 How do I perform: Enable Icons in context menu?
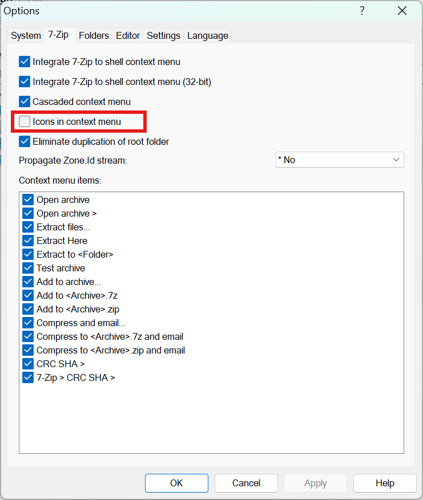click(x=25, y=121)
